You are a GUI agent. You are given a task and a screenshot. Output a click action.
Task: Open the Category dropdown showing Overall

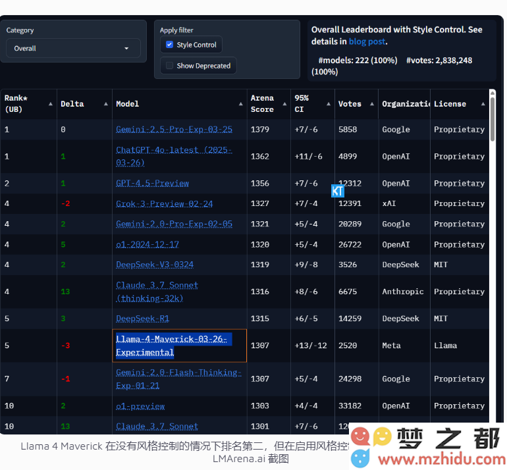point(73,48)
